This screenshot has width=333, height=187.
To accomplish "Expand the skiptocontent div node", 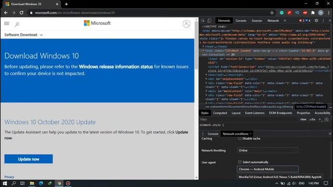I will coord(206,79).
